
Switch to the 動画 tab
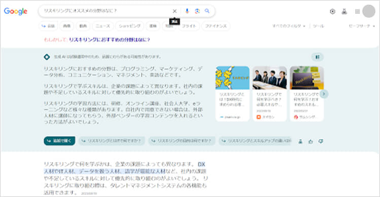(x=83, y=26)
